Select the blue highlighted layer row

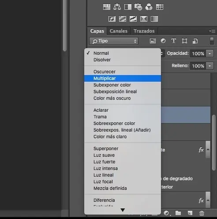(186, 115)
